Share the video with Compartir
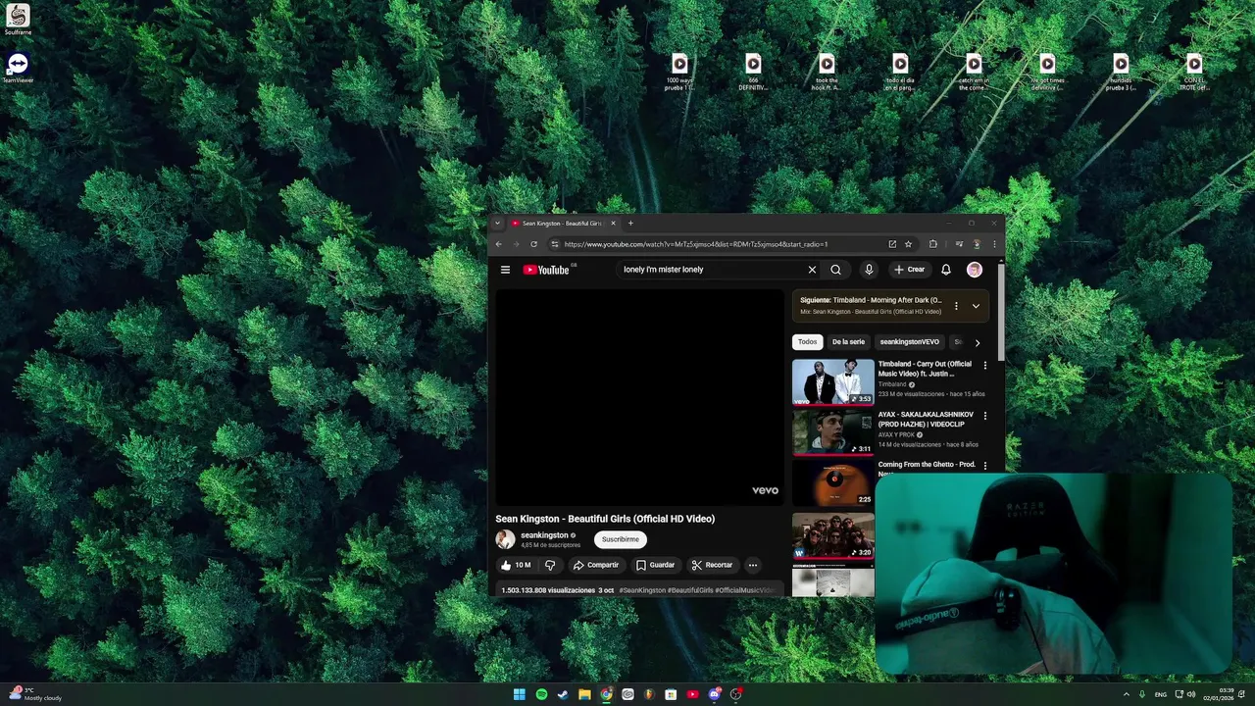This screenshot has height=706, width=1255. 596,565
